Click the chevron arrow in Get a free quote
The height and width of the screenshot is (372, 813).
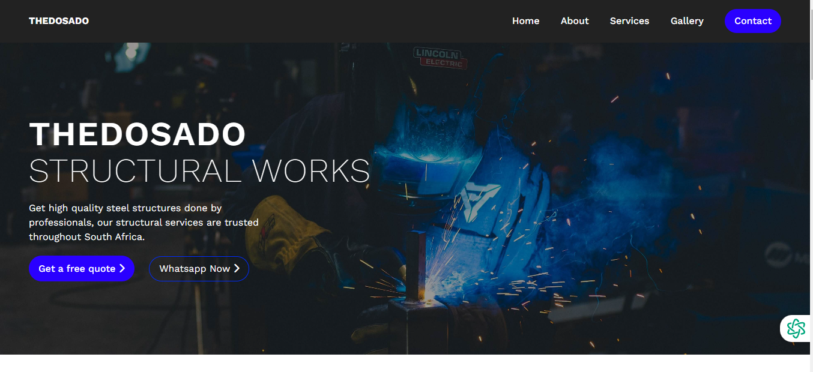pyautogui.click(x=122, y=268)
